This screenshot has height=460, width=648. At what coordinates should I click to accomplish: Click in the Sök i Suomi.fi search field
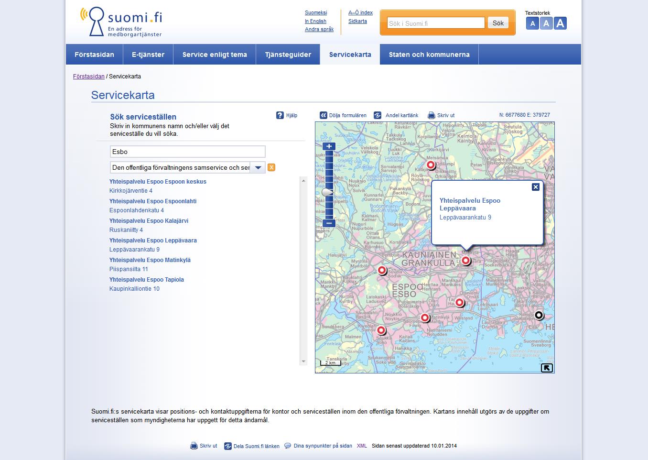click(436, 23)
